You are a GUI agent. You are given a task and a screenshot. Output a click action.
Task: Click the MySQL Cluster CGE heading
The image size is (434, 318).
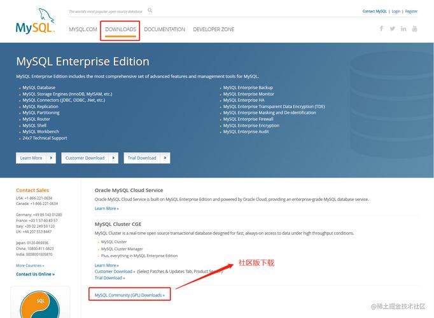[x=118, y=224]
